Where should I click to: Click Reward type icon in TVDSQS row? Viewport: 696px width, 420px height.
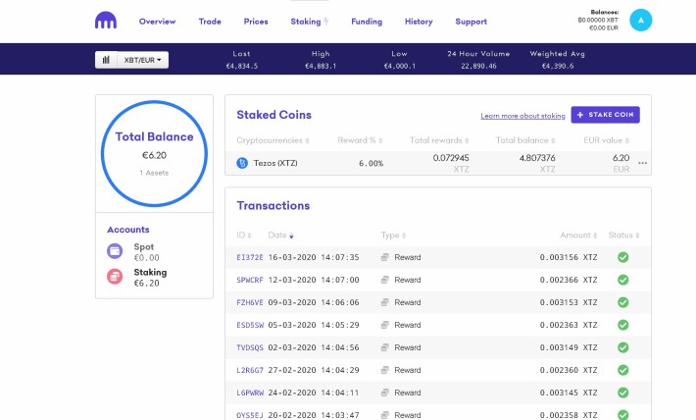tap(385, 347)
